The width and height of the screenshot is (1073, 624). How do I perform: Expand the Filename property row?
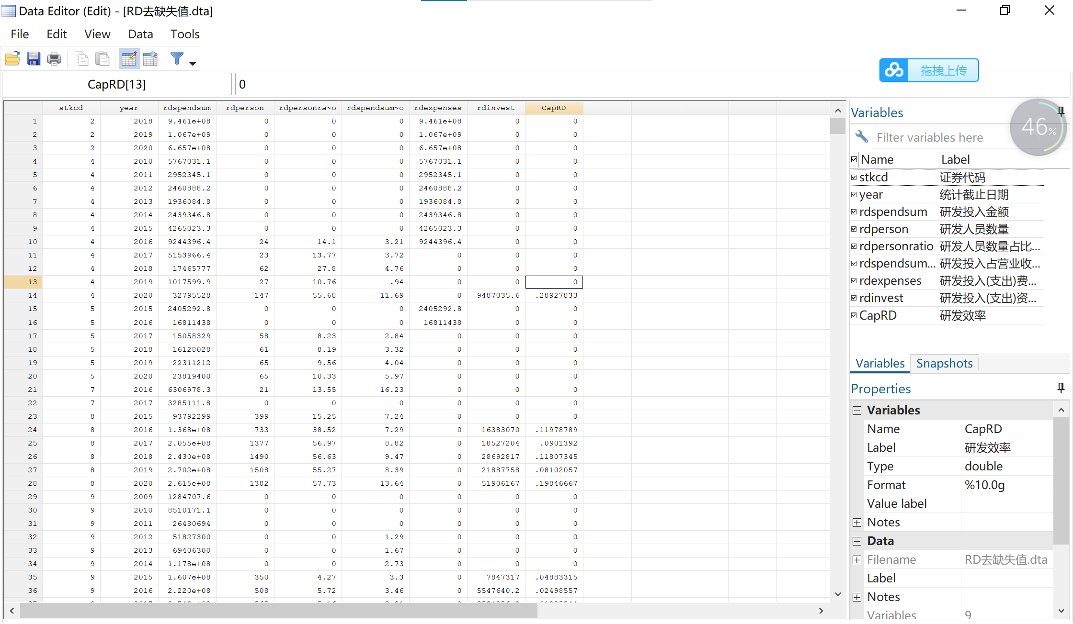(x=857, y=560)
